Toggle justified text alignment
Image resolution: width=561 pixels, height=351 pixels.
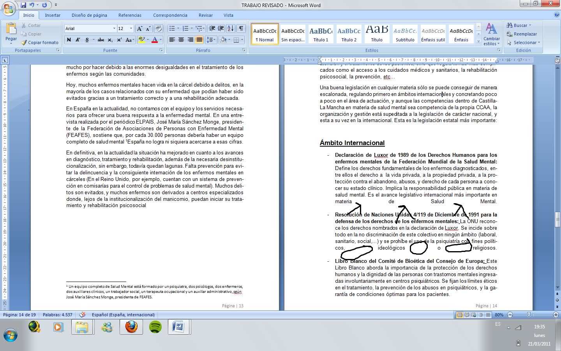(x=199, y=40)
